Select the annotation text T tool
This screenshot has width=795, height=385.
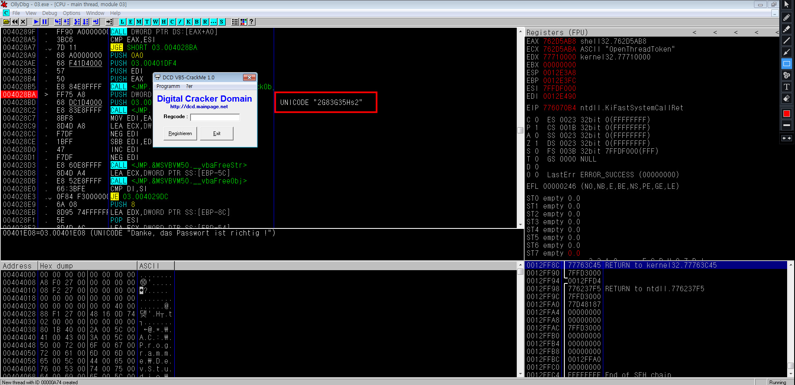point(787,87)
